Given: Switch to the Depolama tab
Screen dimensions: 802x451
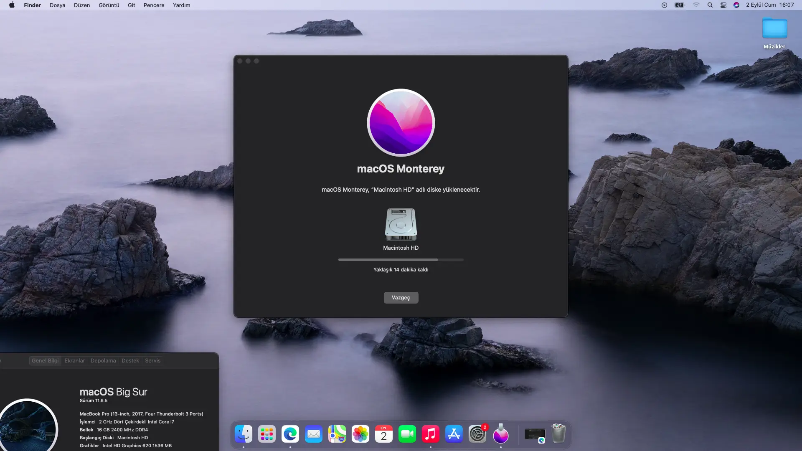Looking at the screenshot, I should (x=103, y=361).
